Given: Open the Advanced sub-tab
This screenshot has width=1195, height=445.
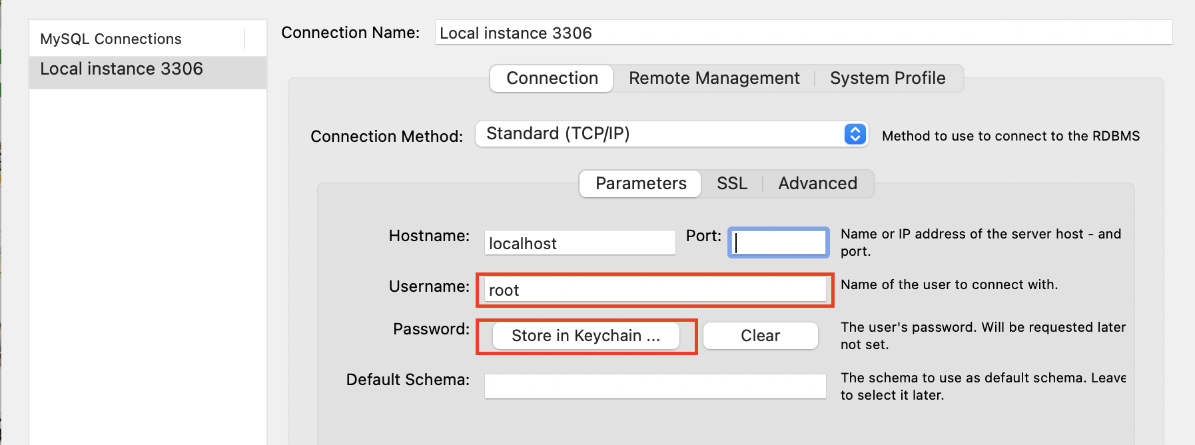Looking at the screenshot, I should click(817, 184).
